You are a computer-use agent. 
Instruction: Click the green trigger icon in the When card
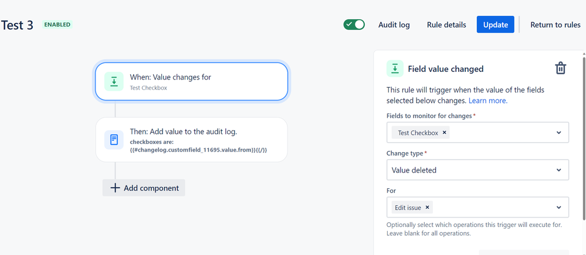pyautogui.click(x=114, y=81)
